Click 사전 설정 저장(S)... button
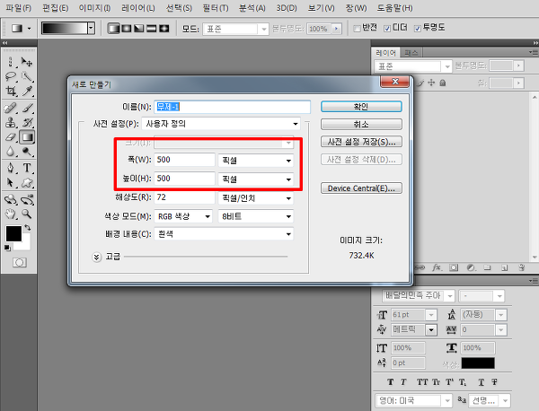The height and width of the screenshot is (411, 539). pyautogui.click(x=361, y=142)
